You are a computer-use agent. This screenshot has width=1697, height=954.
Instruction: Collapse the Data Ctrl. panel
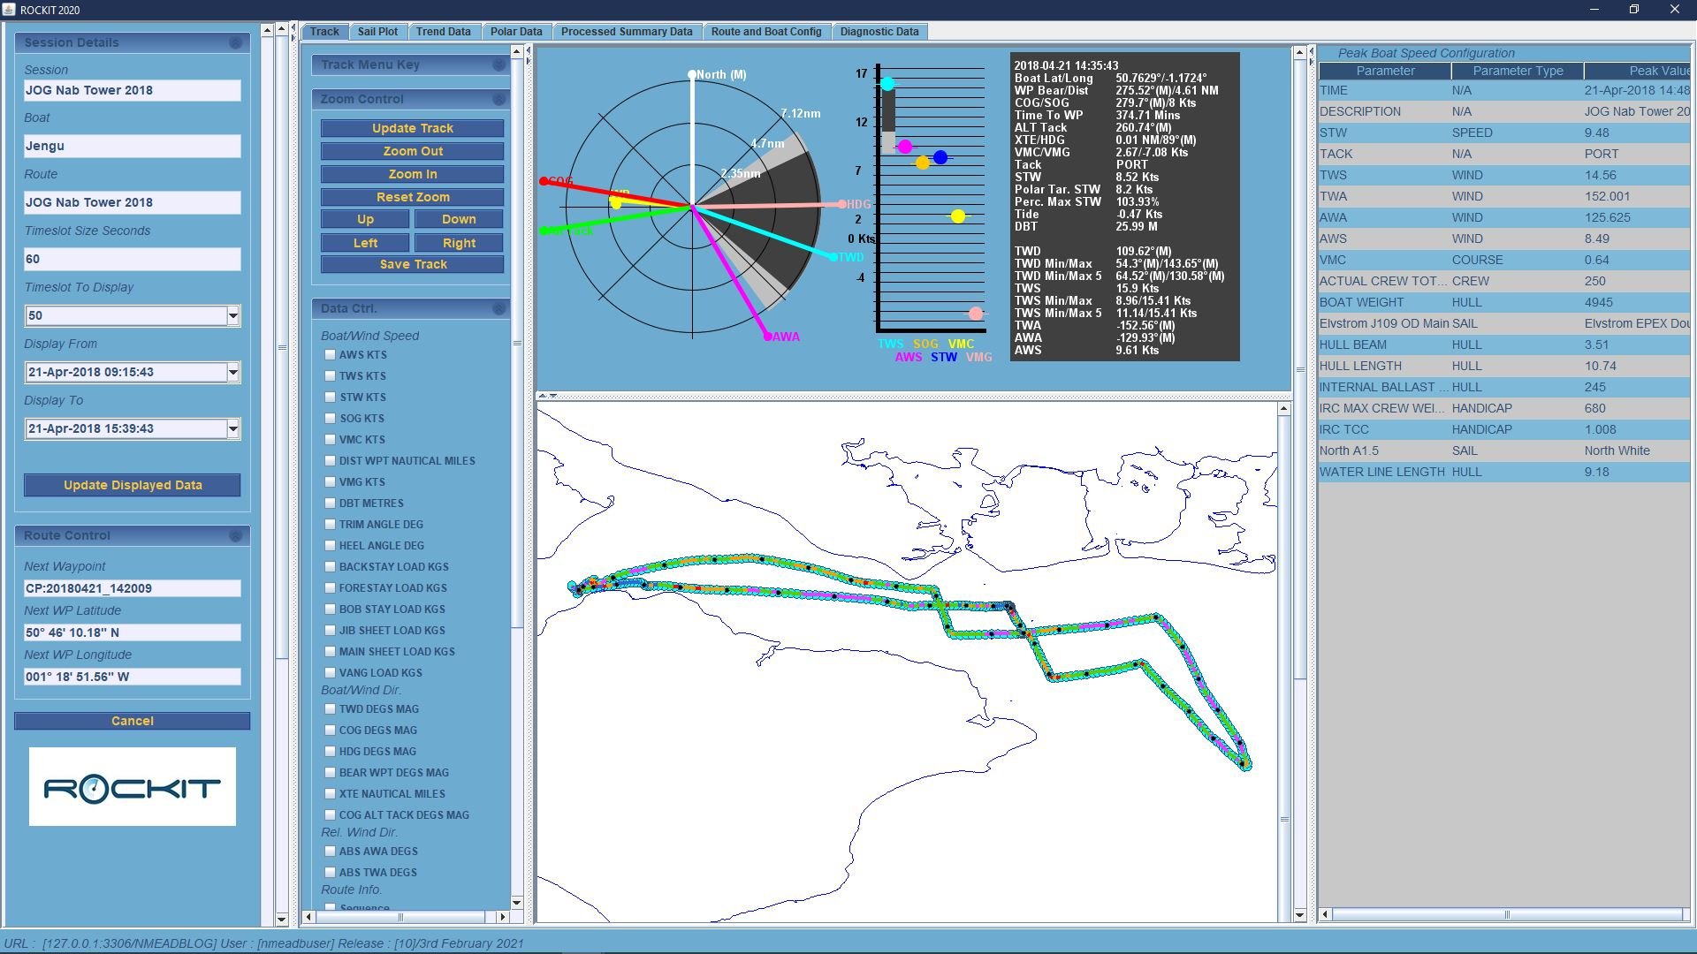coord(498,308)
